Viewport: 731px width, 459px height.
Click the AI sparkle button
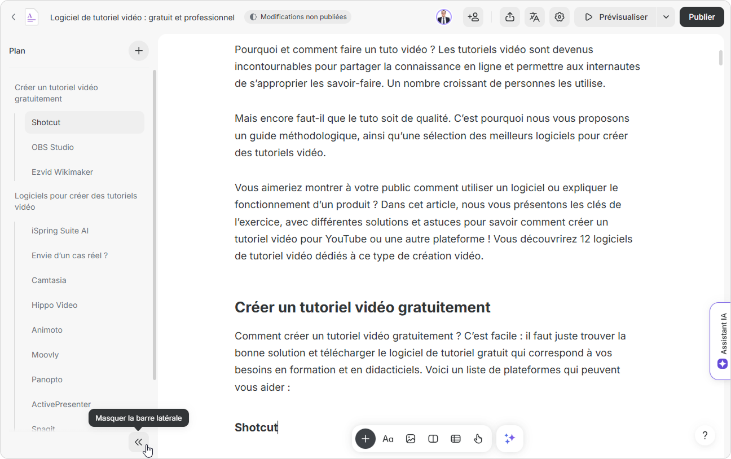(x=510, y=439)
